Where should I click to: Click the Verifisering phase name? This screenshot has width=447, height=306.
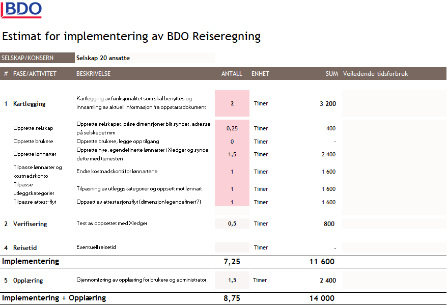click(30, 224)
